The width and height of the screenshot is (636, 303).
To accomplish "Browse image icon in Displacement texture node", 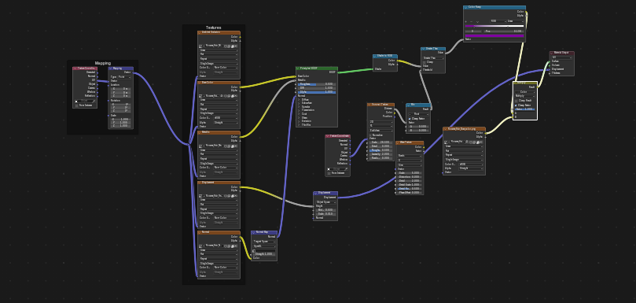I will tap(200, 195).
